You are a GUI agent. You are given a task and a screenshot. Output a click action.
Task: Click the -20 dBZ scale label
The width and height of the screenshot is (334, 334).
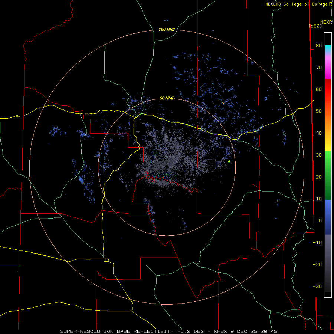point(317,264)
